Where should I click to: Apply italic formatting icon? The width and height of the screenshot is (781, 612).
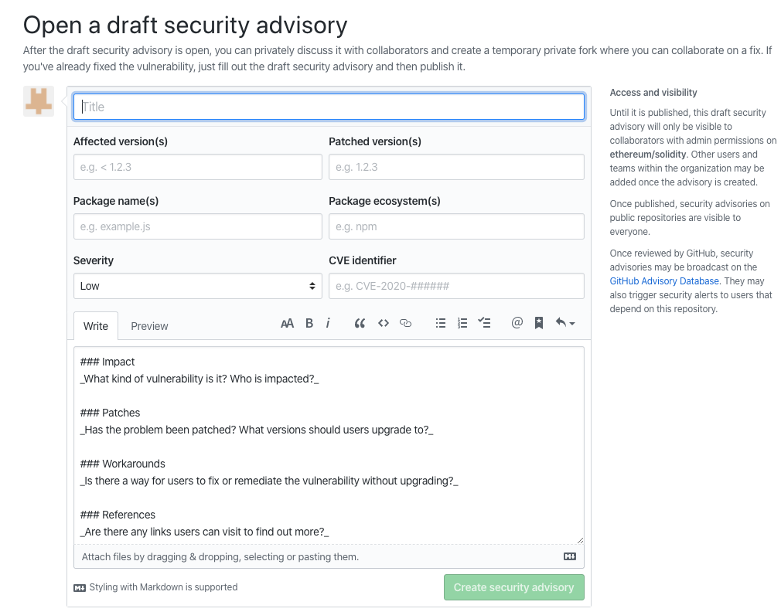click(x=328, y=324)
